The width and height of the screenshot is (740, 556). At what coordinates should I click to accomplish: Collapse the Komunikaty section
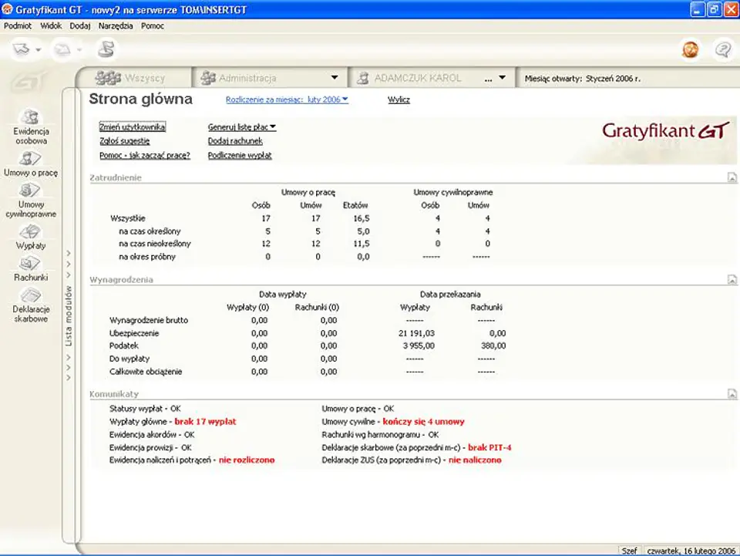pyautogui.click(x=732, y=393)
